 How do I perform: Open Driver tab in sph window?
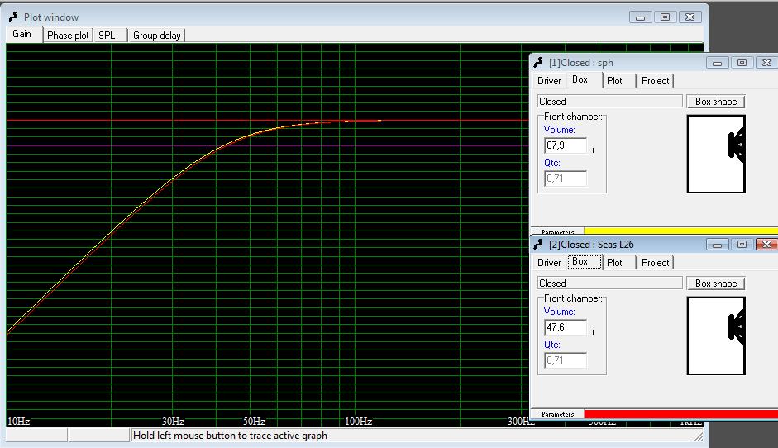point(549,81)
